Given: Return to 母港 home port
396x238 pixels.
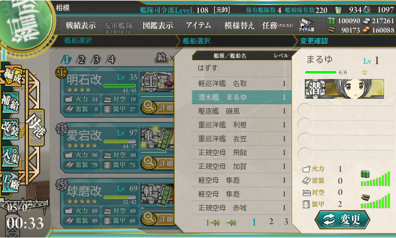Looking at the screenshot, I should [x=36, y=128].
